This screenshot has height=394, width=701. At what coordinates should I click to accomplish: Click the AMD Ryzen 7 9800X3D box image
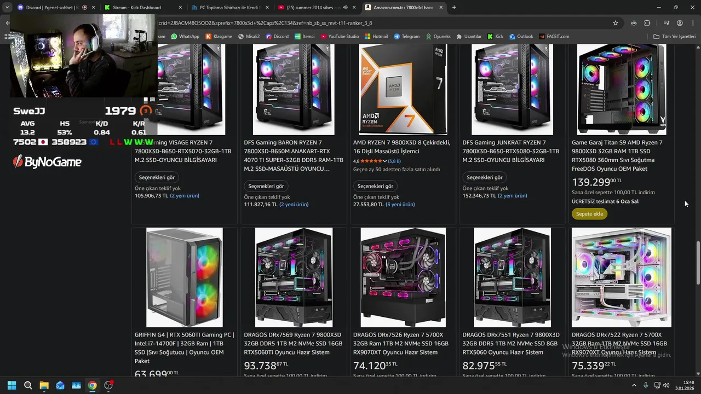point(403,89)
